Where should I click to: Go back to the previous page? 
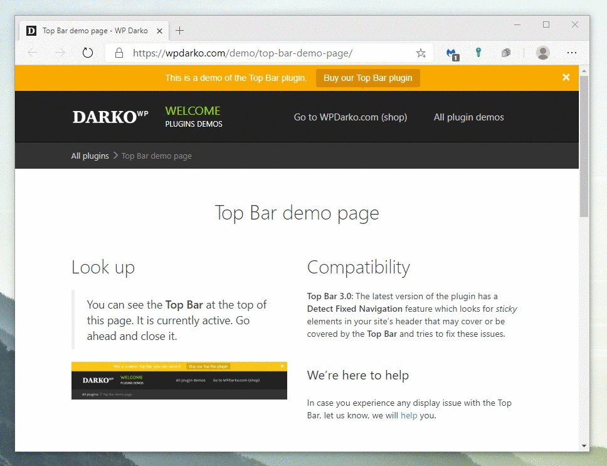(x=33, y=53)
